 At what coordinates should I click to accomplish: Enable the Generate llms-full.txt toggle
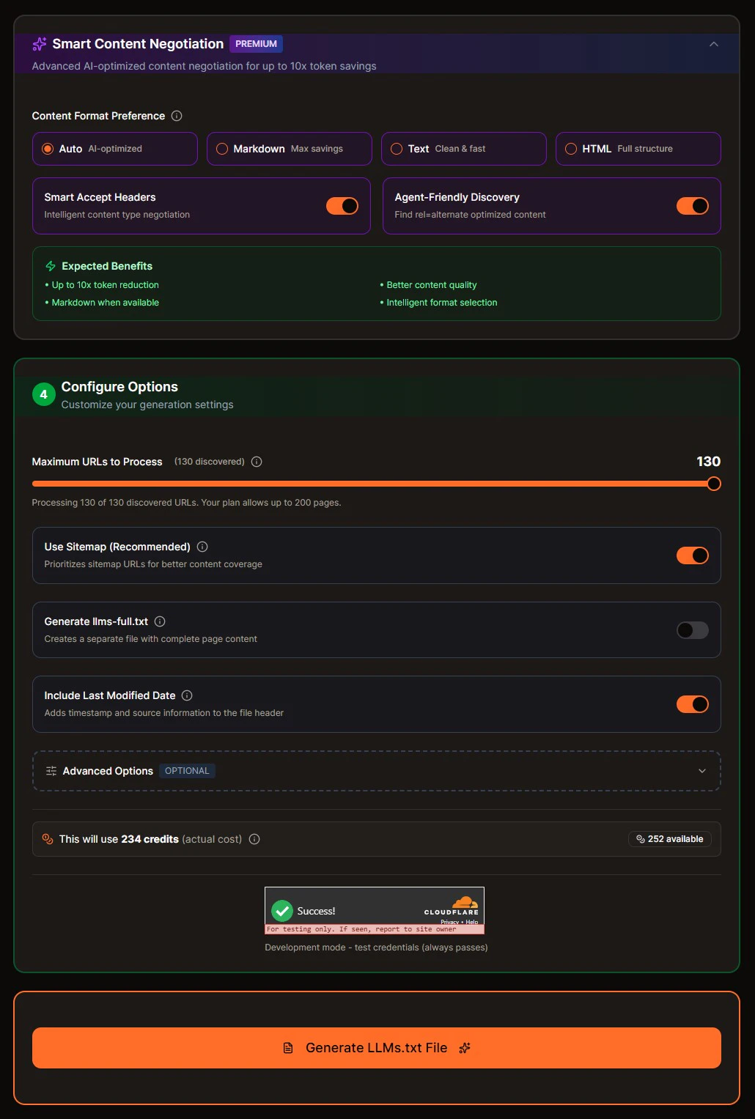click(x=692, y=630)
